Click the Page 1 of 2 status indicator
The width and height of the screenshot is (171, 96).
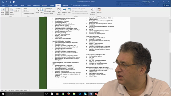pyautogui.click(x=4, y=90)
